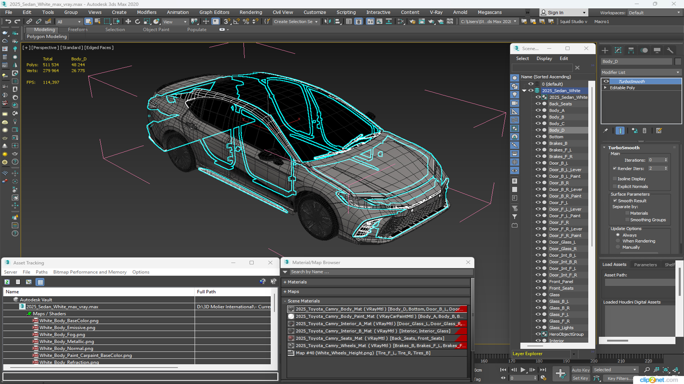Image resolution: width=684 pixels, height=384 pixels.
Task: Go to end frame button
Action: (543, 370)
